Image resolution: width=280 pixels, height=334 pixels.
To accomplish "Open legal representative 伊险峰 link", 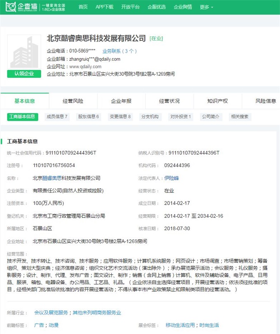I will (172, 178).
